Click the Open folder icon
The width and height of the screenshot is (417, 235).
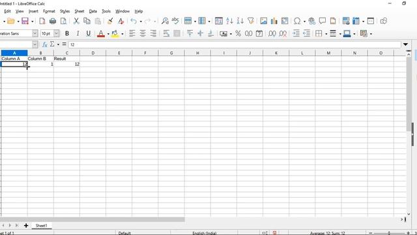[10, 21]
